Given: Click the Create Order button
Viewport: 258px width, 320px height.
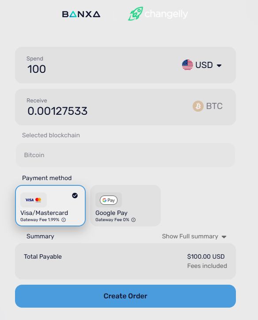Looking at the screenshot, I should [x=125, y=296].
